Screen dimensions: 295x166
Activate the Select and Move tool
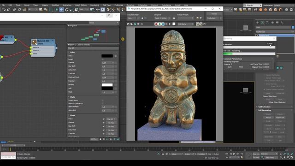[x=61, y=10]
